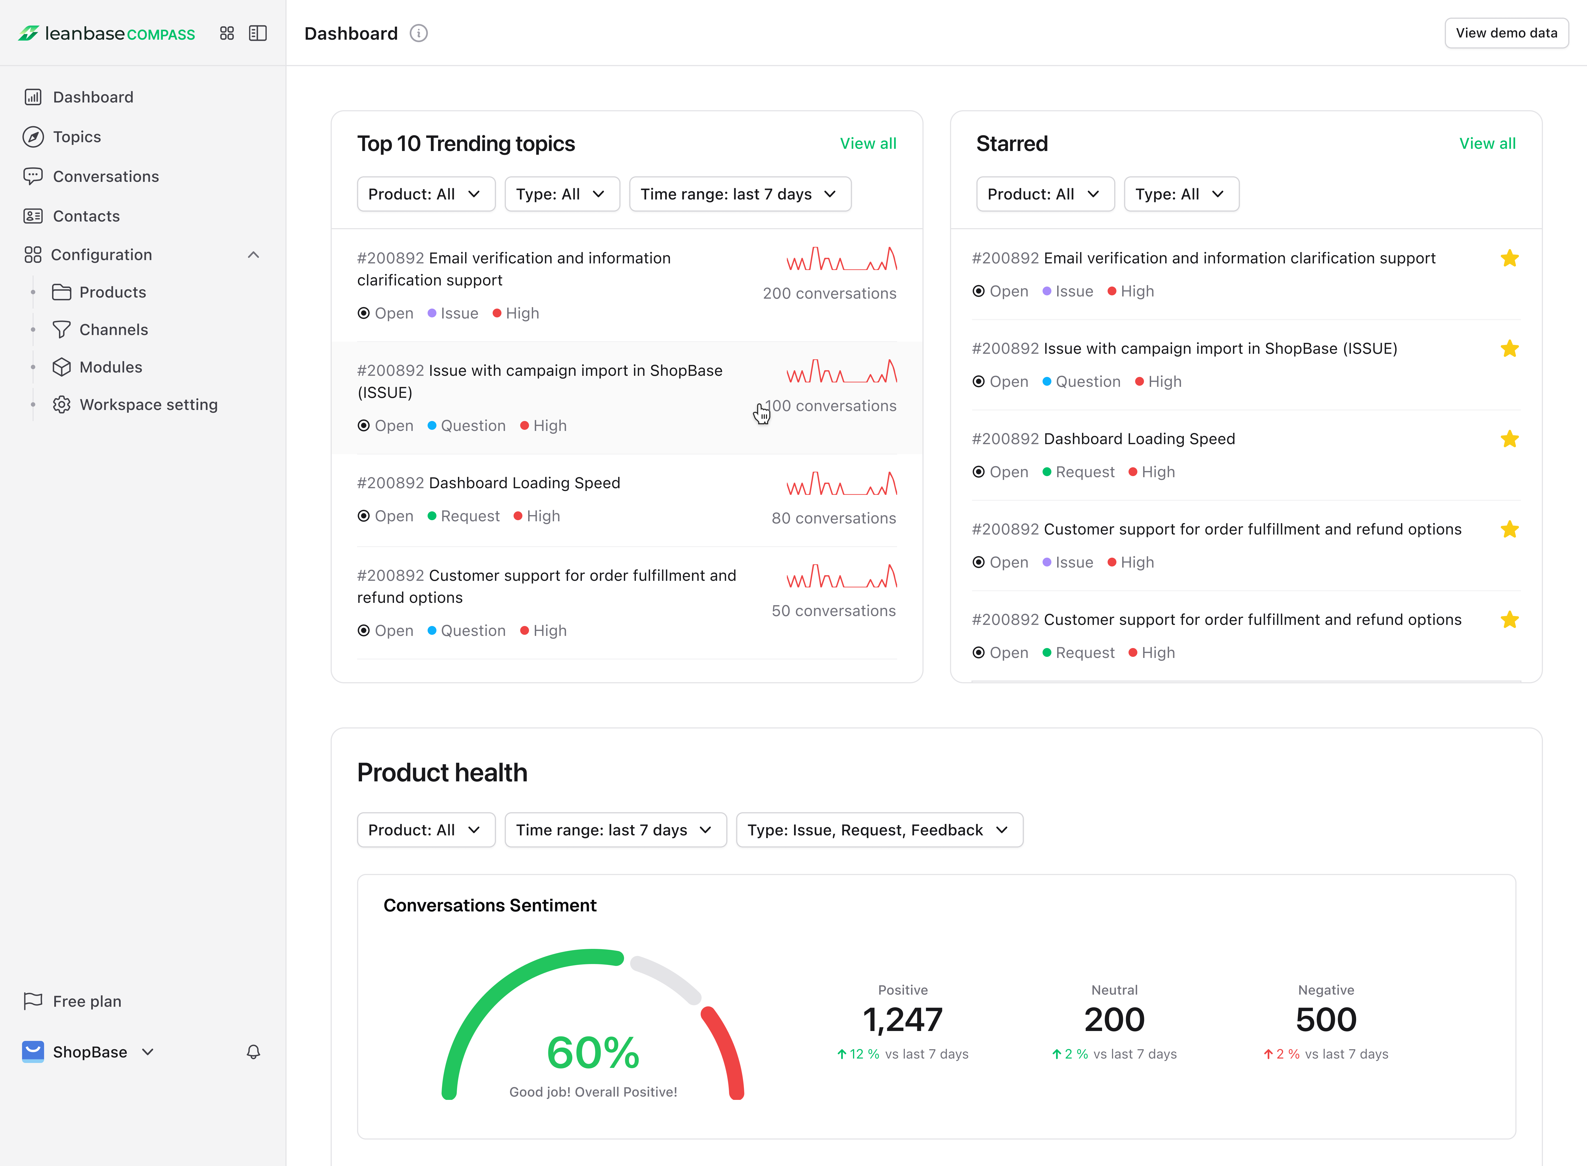Click the Workspace setting gear icon

[61, 404]
